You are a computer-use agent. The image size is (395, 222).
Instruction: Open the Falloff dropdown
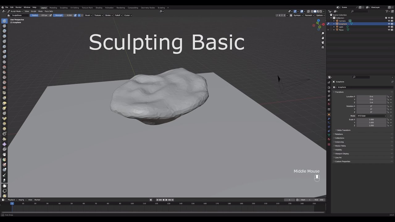(118, 15)
